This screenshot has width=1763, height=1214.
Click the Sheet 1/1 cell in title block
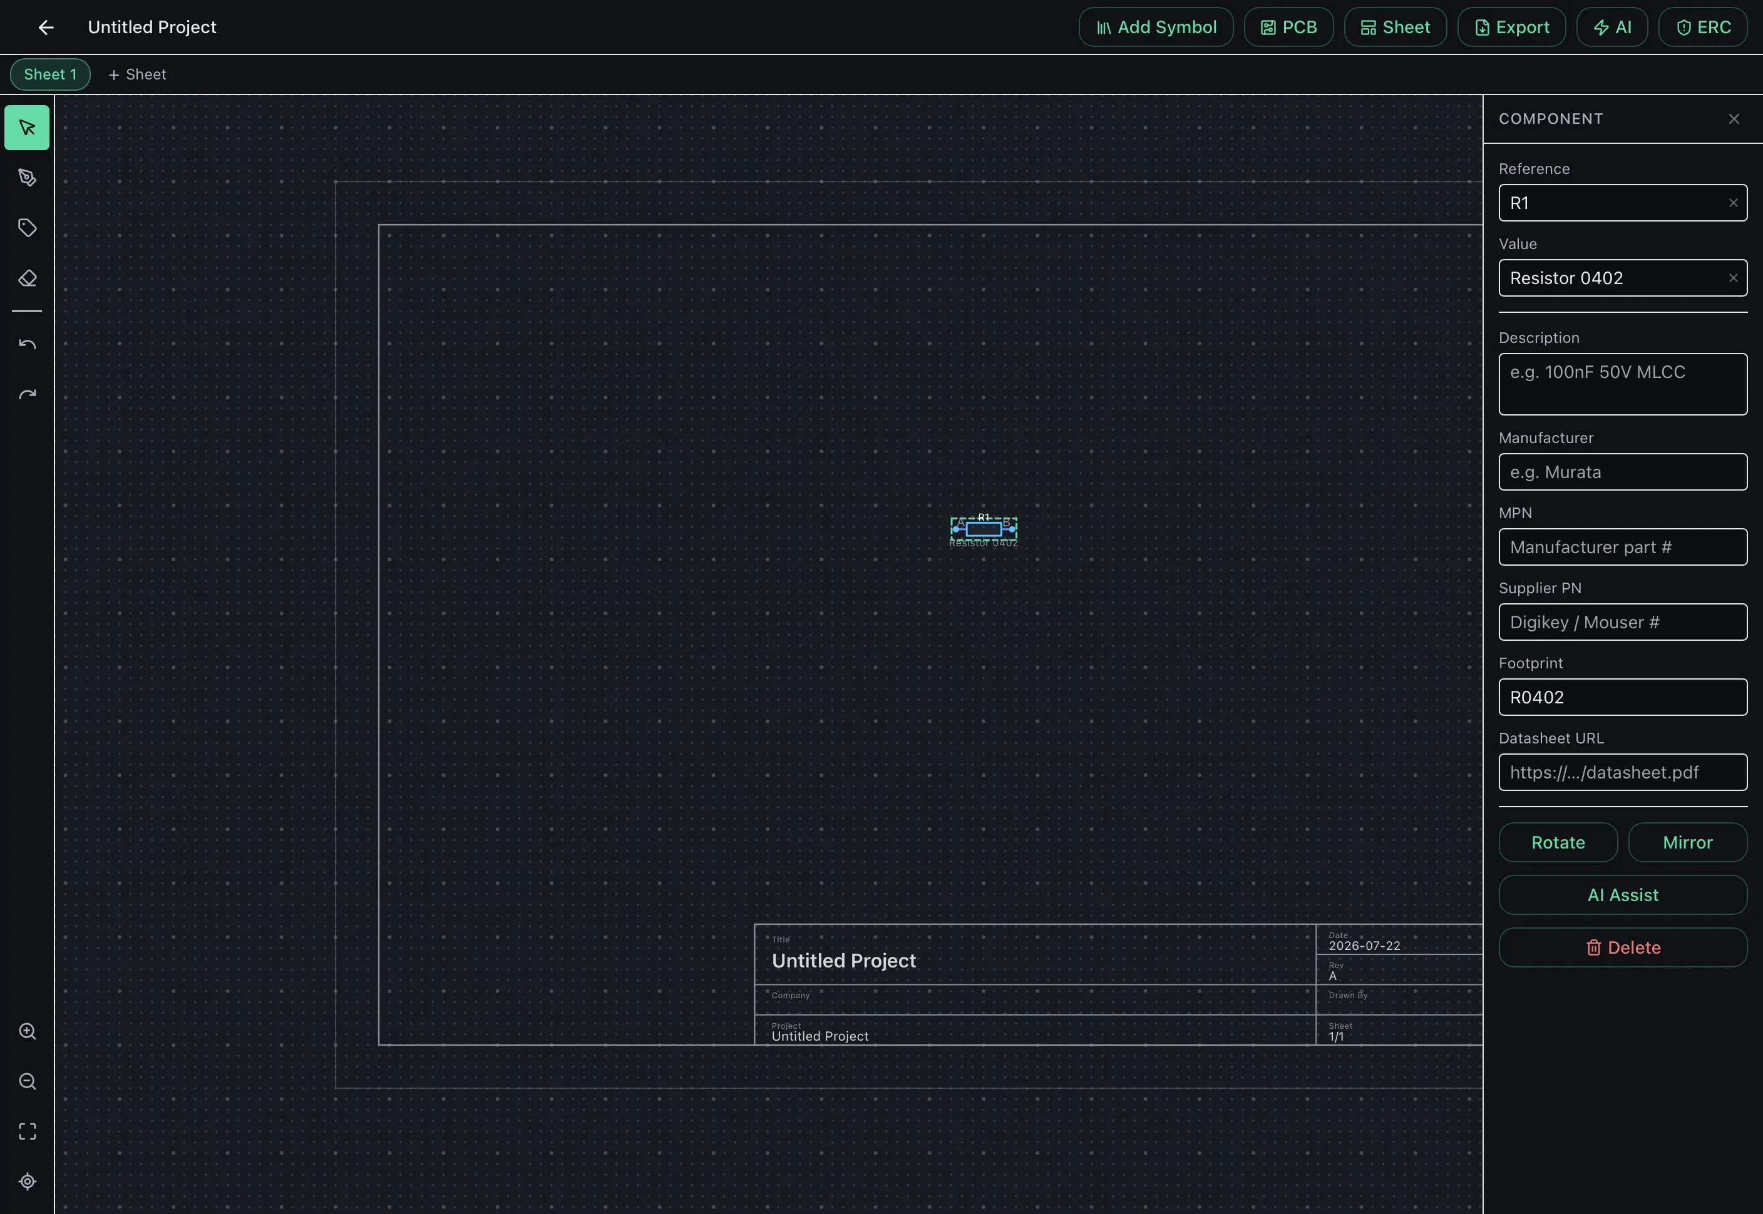(x=1399, y=1031)
